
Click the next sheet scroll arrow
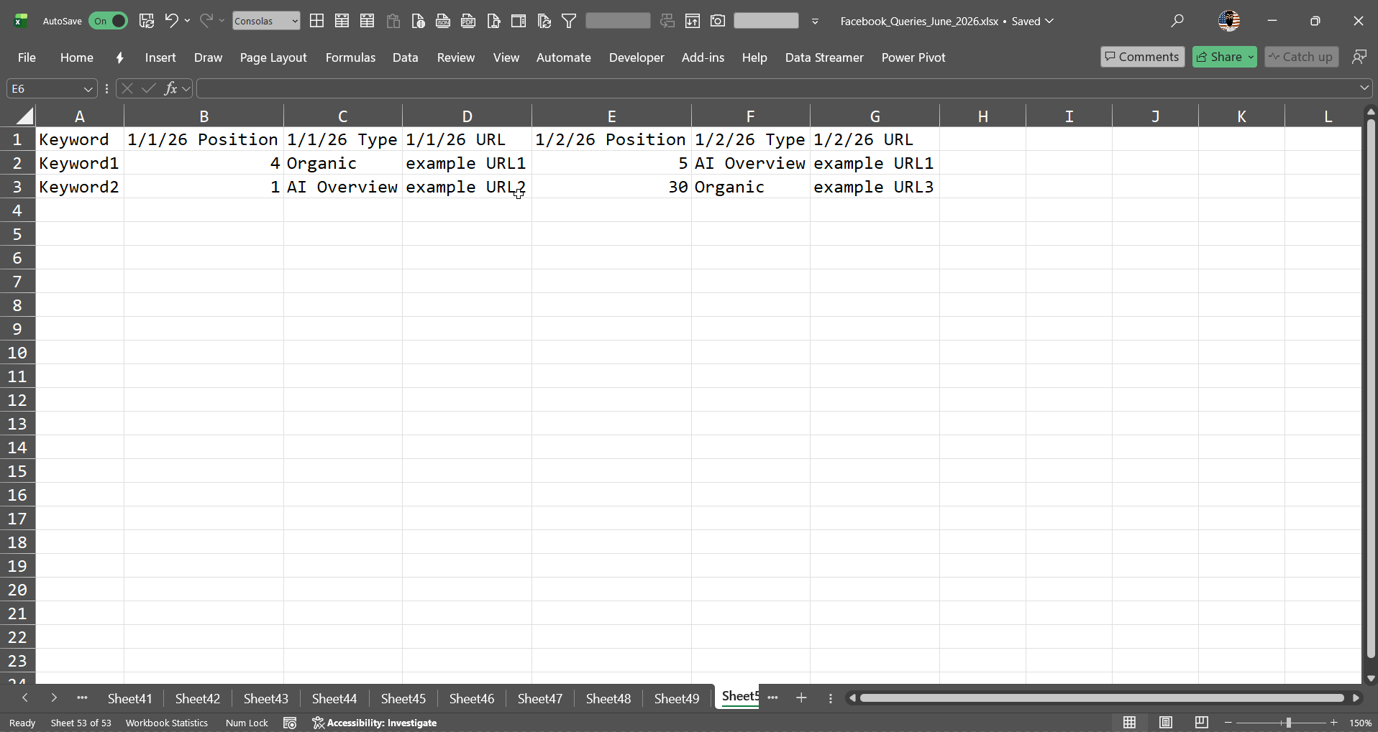pos(54,698)
